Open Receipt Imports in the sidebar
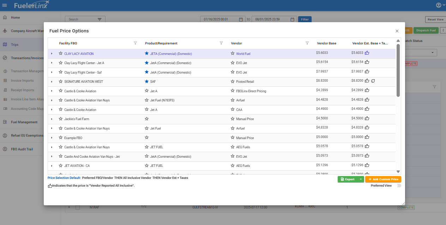 point(23,90)
